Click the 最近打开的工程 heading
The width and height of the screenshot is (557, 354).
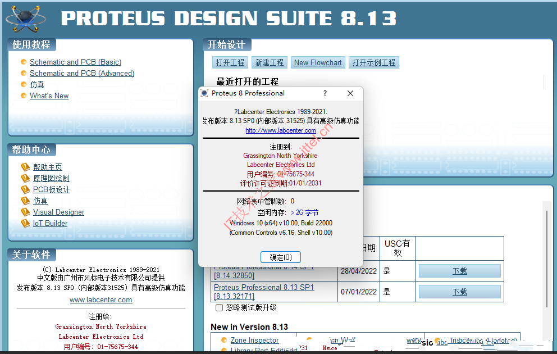click(247, 81)
